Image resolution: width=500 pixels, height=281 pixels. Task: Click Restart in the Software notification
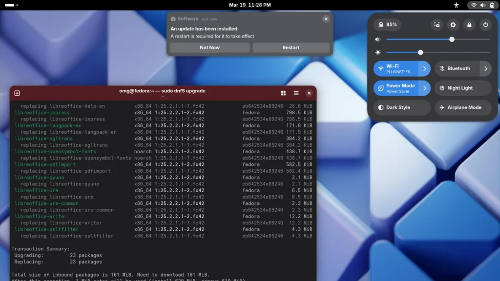tap(290, 47)
